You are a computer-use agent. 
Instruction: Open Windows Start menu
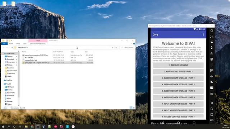[x=3, y=126]
